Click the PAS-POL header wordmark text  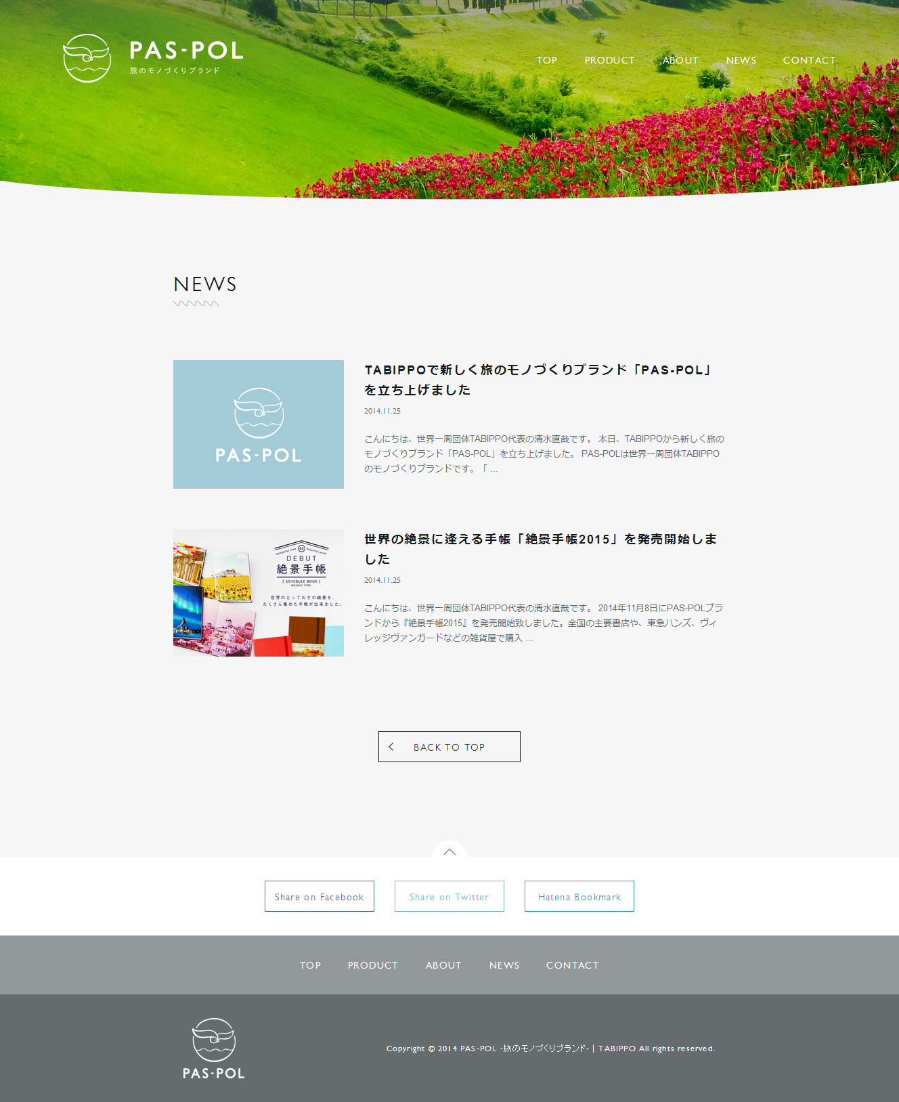(x=186, y=51)
